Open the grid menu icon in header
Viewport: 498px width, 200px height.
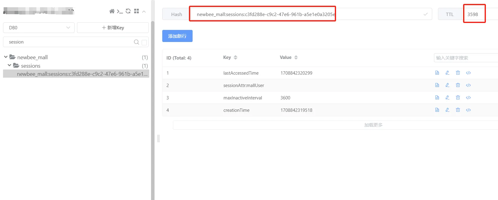click(136, 11)
